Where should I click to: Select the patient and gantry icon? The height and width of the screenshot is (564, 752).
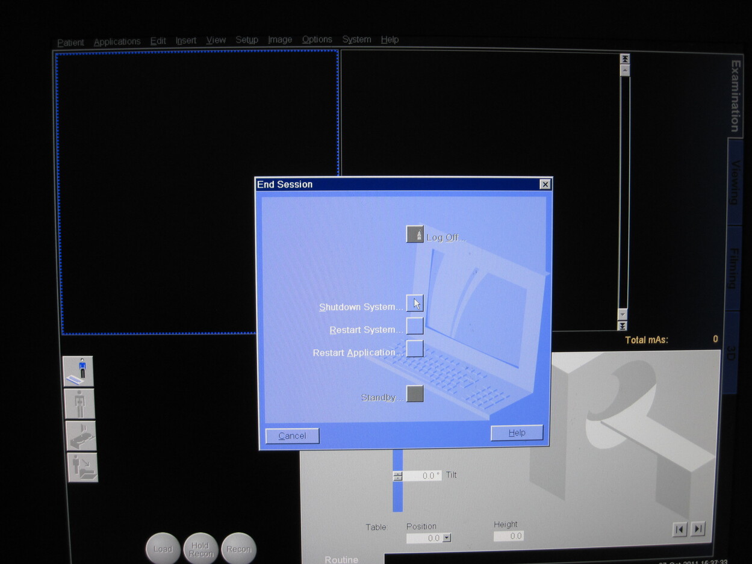pyautogui.click(x=82, y=467)
